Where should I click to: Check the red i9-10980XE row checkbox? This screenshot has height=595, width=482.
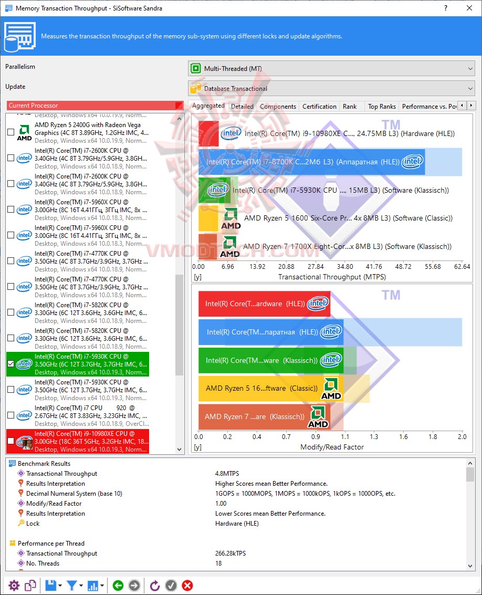coord(11,441)
